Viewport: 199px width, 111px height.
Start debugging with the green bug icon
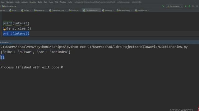(x=189, y=6)
